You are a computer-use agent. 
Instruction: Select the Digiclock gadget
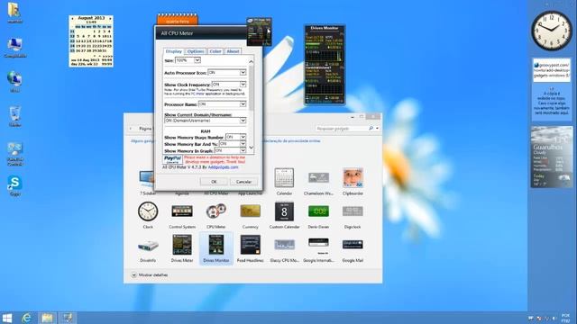353,215
